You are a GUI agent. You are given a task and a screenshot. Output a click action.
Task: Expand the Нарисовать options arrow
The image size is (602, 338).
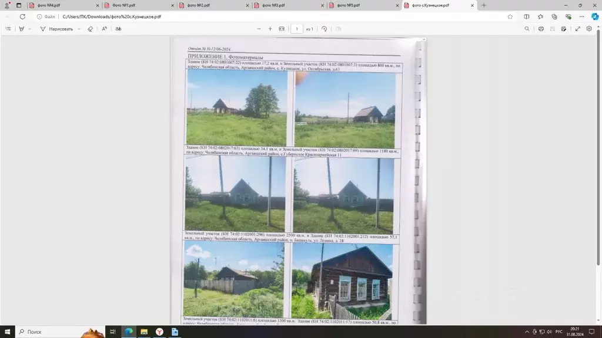[79, 29]
